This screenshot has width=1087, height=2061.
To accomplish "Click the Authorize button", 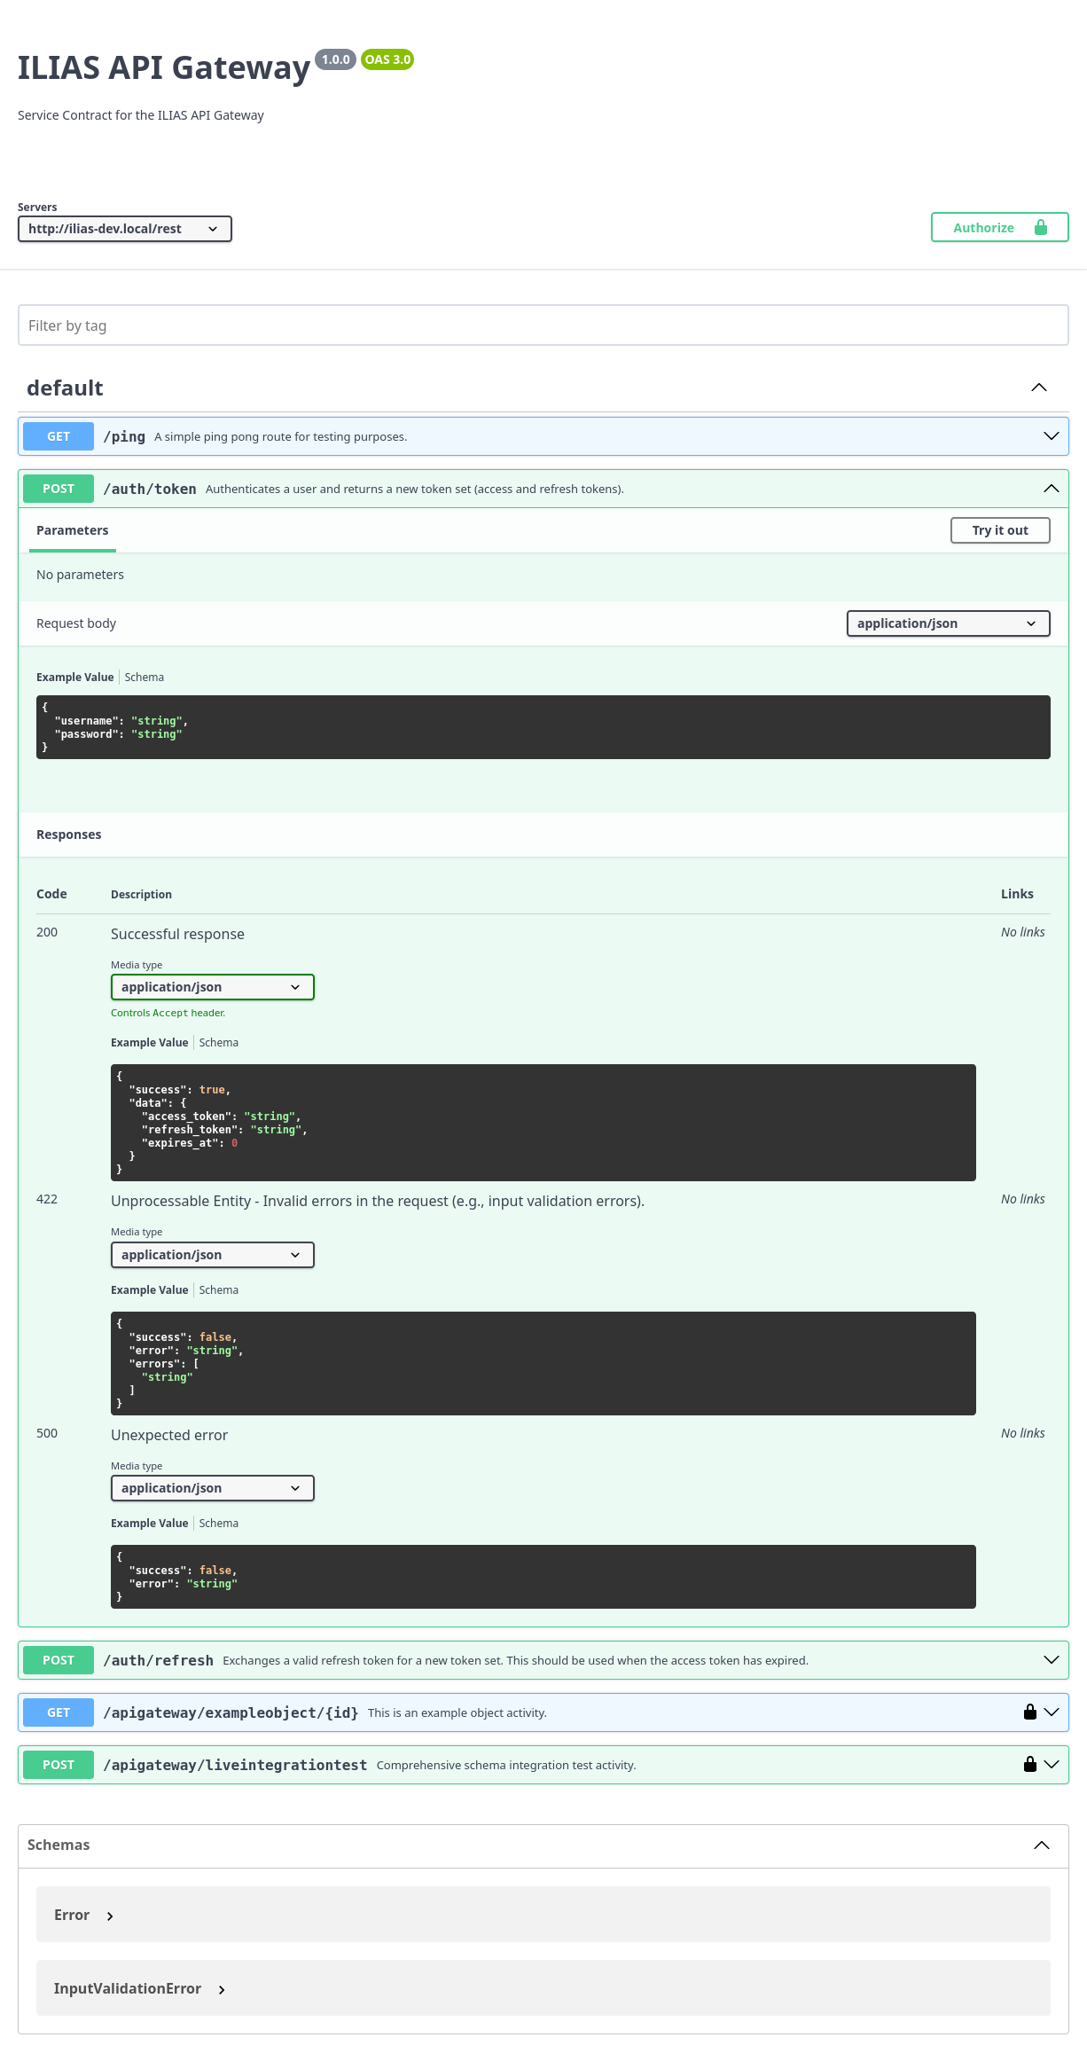I will [x=1000, y=227].
